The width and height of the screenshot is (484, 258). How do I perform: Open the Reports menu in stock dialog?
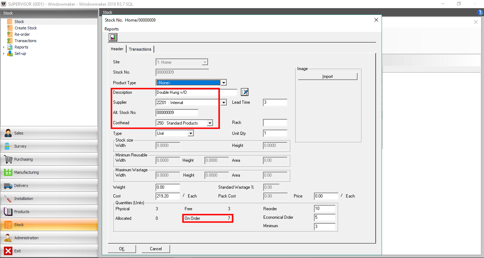(112, 29)
